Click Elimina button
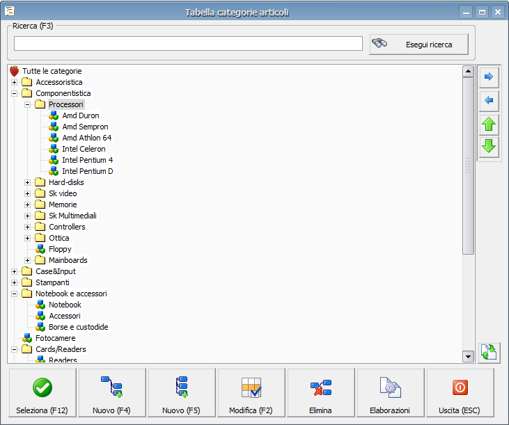 [x=320, y=392]
